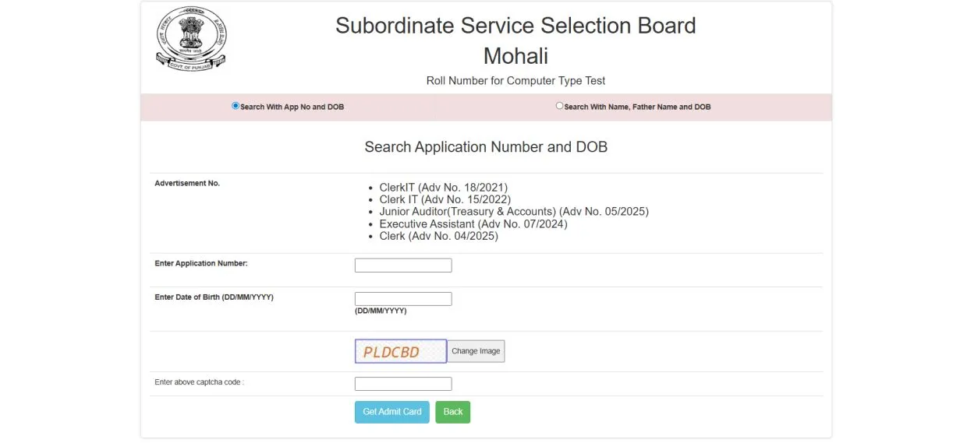Click the Get Admit Card button
Viewport: 960px width, 443px height.
point(391,412)
